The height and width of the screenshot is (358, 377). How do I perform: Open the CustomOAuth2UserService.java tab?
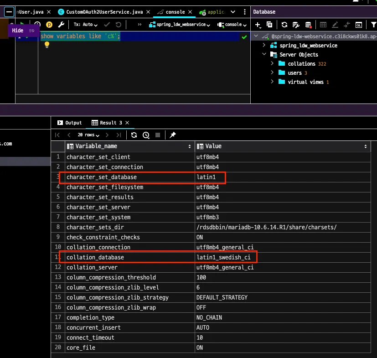point(105,12)
